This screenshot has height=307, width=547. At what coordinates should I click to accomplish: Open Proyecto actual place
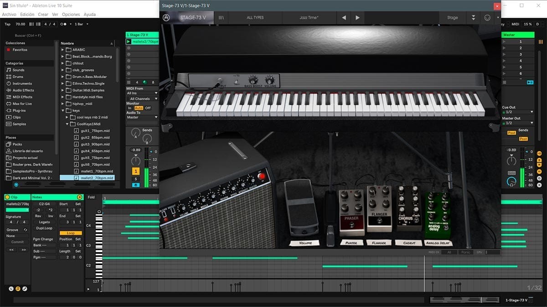[x=21, y=158]
